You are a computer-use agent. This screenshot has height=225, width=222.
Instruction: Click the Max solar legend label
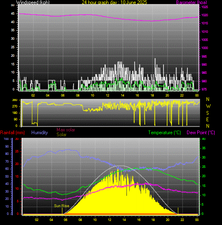click(66, 130)
